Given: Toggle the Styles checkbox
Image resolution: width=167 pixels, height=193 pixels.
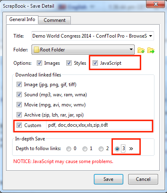Looking at the screenshot, I should click(69, 63).
